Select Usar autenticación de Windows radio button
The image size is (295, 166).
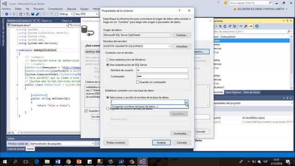[x=107, y=59]
